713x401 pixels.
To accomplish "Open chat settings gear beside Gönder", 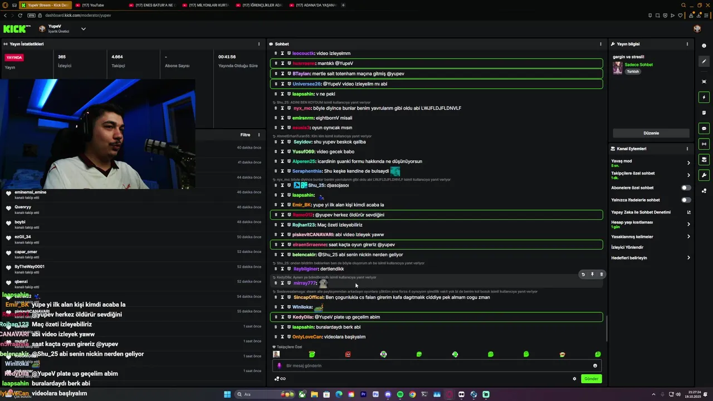I will (574, 379).
